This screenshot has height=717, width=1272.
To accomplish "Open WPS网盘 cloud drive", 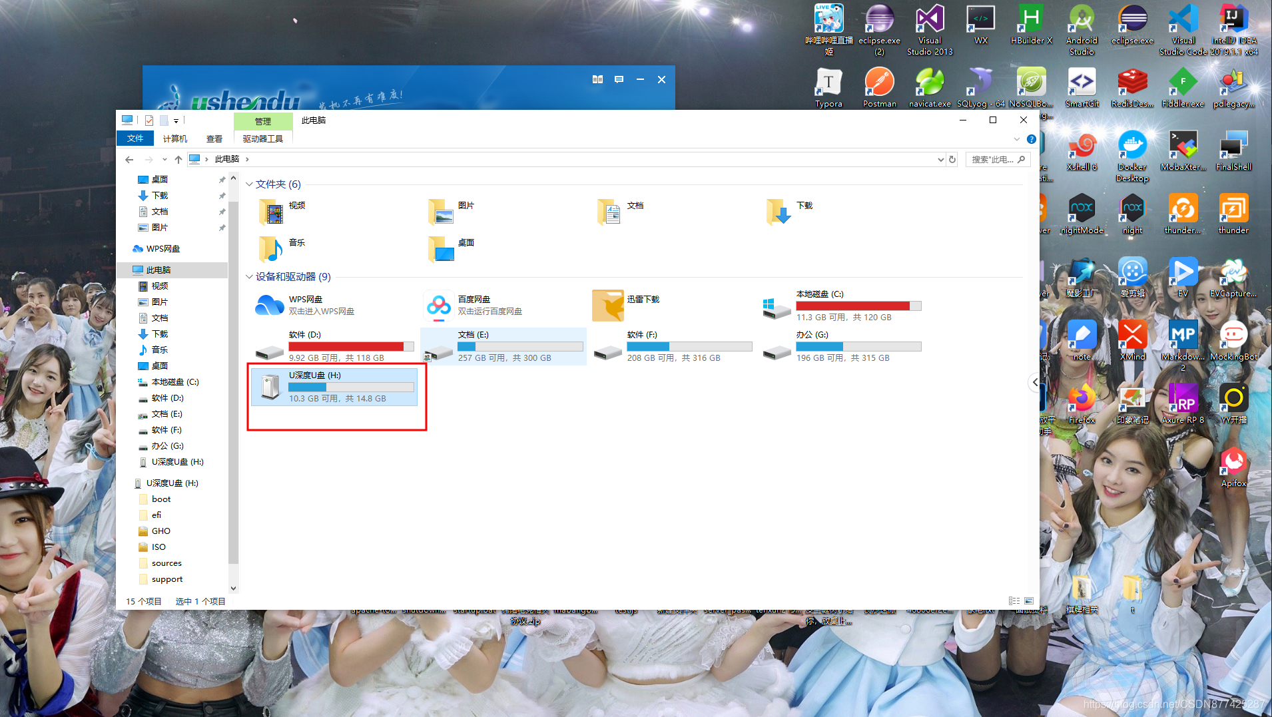I will 335,305.
